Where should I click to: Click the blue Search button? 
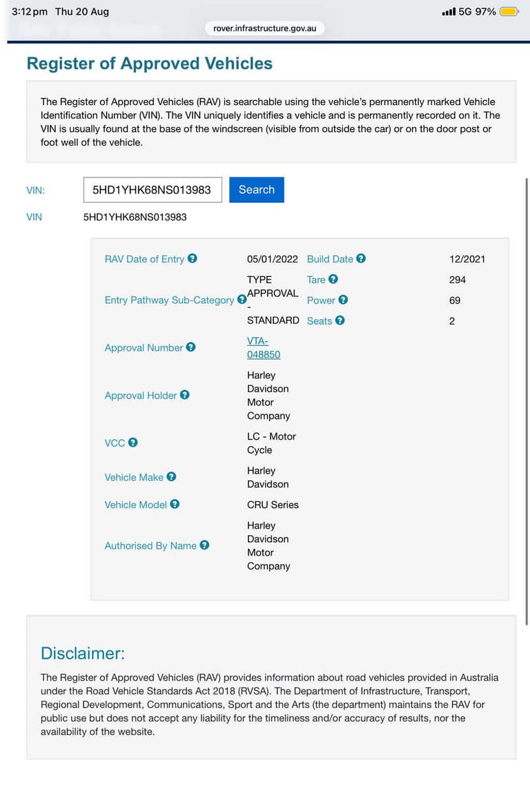(257, 189)
